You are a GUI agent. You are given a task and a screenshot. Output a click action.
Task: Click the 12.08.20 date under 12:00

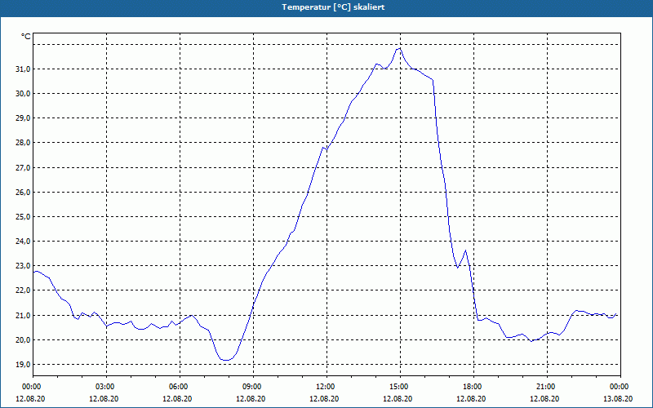(324, 398)
